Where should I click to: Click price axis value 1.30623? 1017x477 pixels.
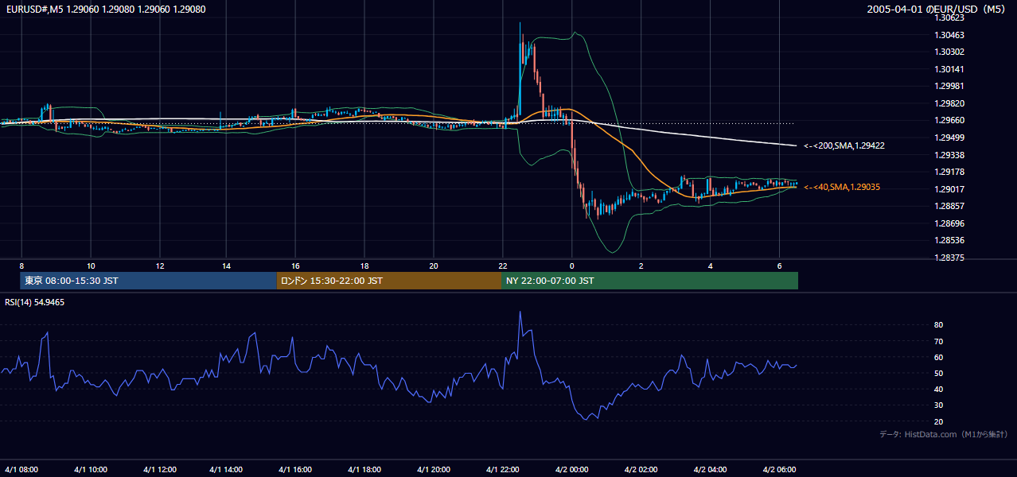click(950, 17)
